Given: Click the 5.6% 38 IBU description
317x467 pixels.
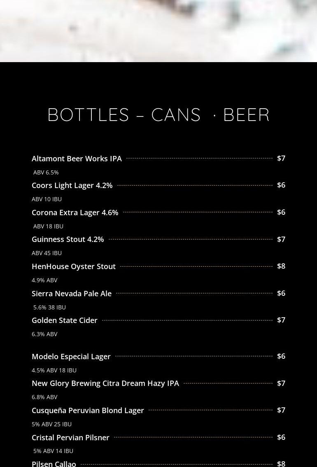Looking at the screenshot, I should [49, 307].
